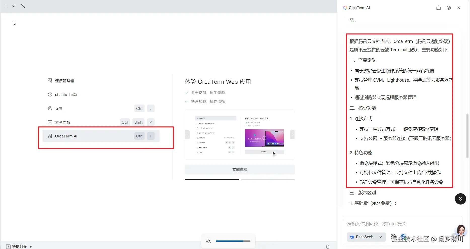
Task: Expand the 快捷命令 arrow
Action: pos(31,247)
